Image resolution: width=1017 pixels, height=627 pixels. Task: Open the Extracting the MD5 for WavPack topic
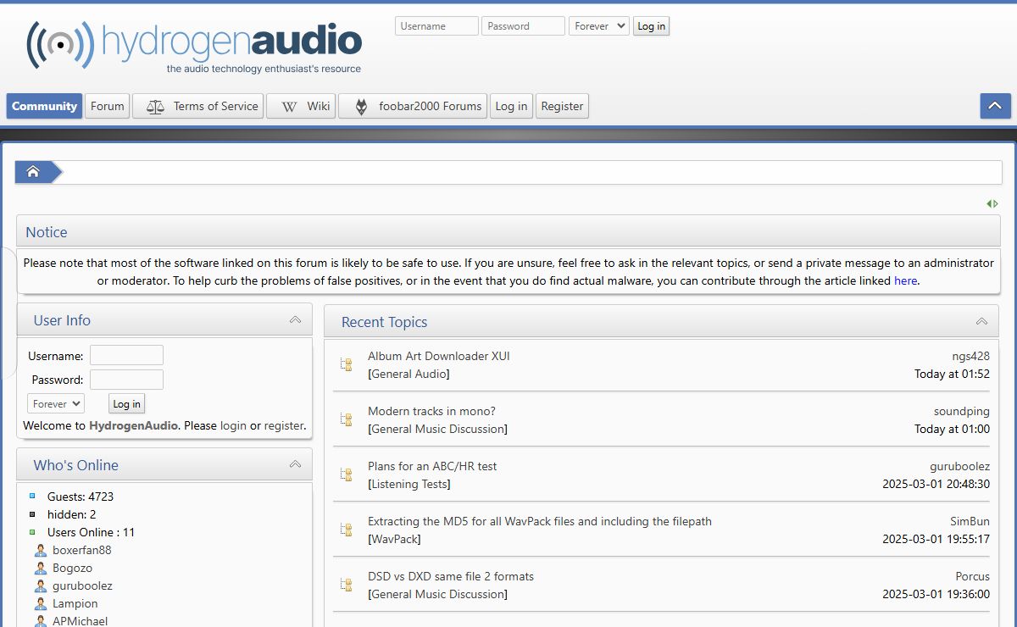click(x=540, y=521)
